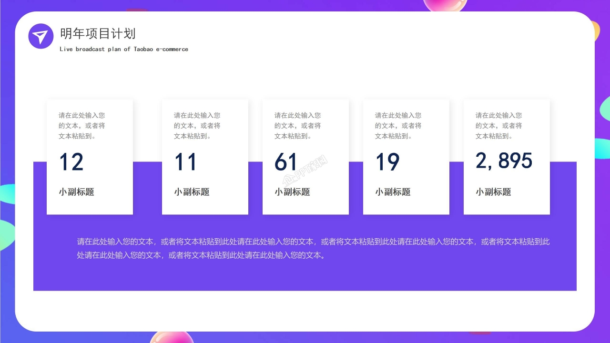Select subtitle 'Live broadcast plan of Taobao e-commerce'

[x=124, y=49]
